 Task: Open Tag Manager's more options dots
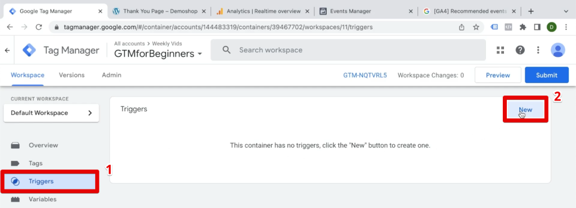click(538, 50)
